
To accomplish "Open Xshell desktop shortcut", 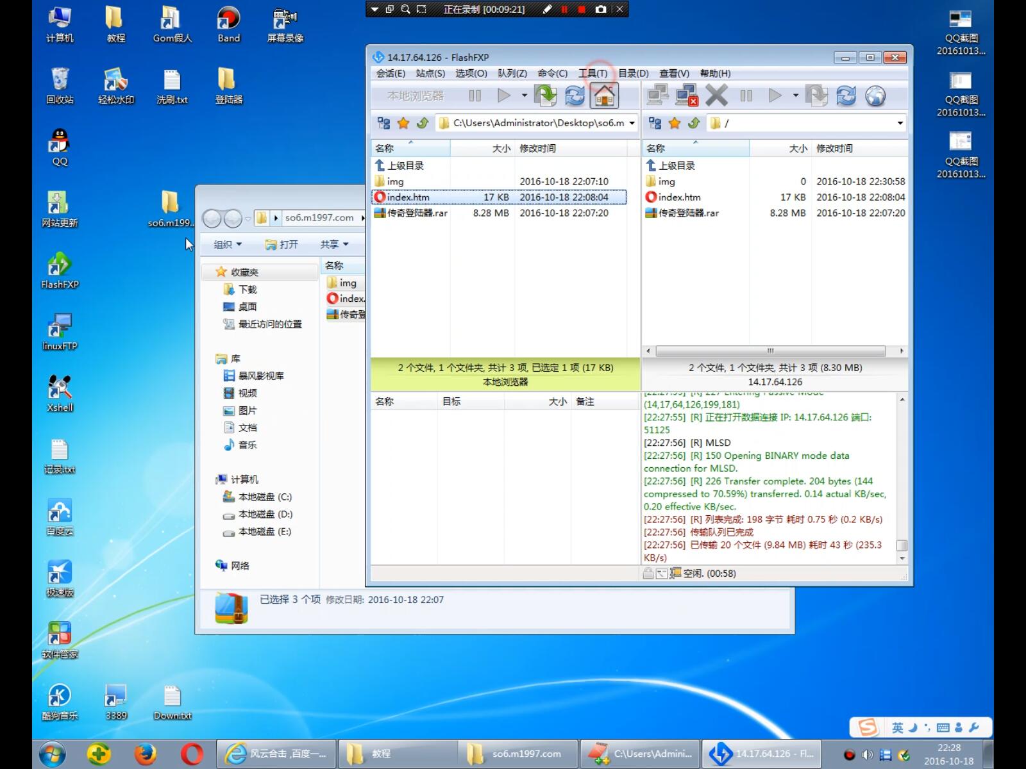I will 60,393.
